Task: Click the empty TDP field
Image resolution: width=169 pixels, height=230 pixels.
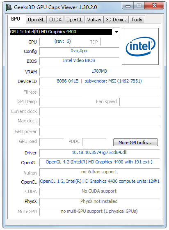Action: [110, 41]
